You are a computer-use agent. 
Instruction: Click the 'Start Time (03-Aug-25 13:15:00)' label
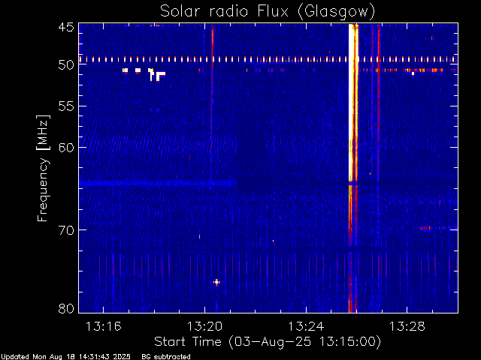[268, 342]
